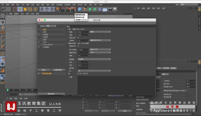Select 抗锯齿 in render settings list

(x=46, y=37)
